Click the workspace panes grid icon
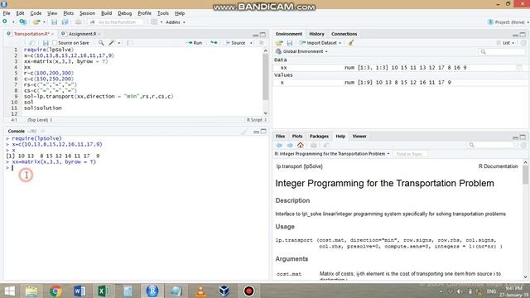 pyautogui.click(x=154, y=22)
